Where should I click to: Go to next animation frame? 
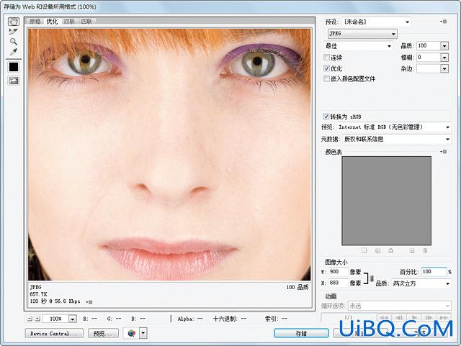tap(429, 317)
